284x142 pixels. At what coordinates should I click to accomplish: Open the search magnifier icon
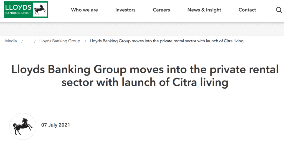(x=279, y=10)
